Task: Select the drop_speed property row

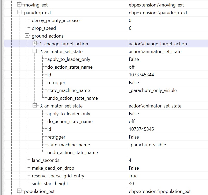Action: (44, 28)
